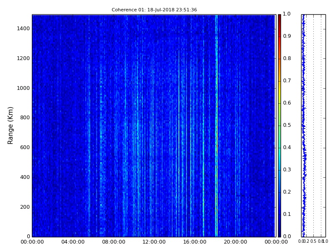Click the green middle section of the colorbar

[x=279, y=126]
